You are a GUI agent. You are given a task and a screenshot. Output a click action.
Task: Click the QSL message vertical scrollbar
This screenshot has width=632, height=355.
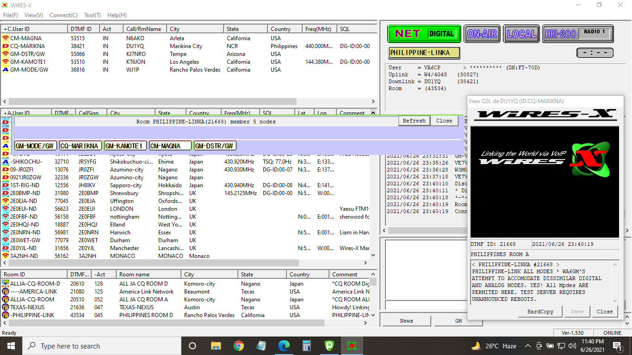coord(615,282)
